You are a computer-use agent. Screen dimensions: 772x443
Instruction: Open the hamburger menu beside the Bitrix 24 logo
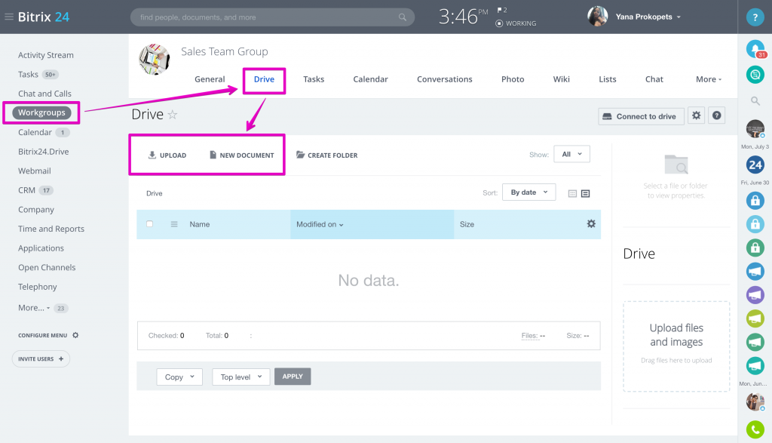pos(9,17)
